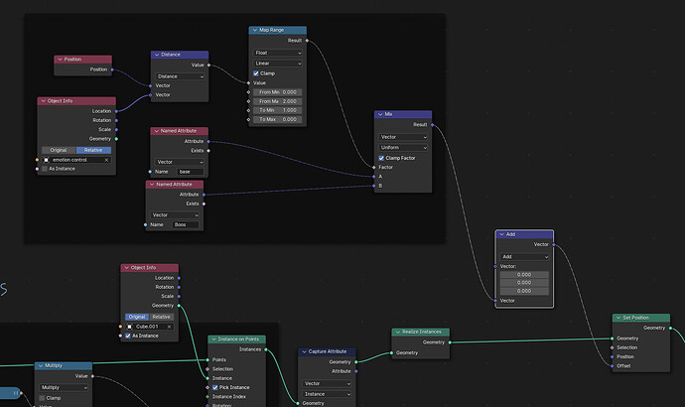Clear the emotion control object field
Screen dimensions: 685x407
point(106,160)
